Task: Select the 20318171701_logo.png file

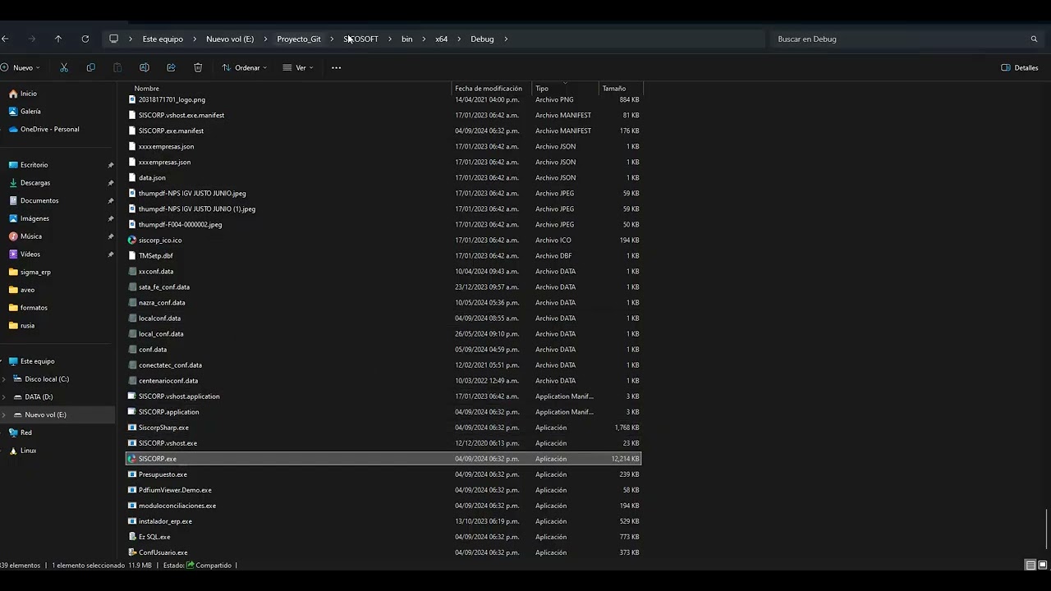Action: [x=172, y=99]
